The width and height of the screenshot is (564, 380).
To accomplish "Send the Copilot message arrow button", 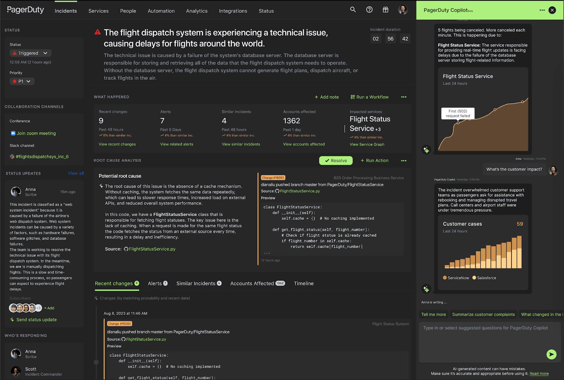I will pyautogui.click(x=551, y=354).
